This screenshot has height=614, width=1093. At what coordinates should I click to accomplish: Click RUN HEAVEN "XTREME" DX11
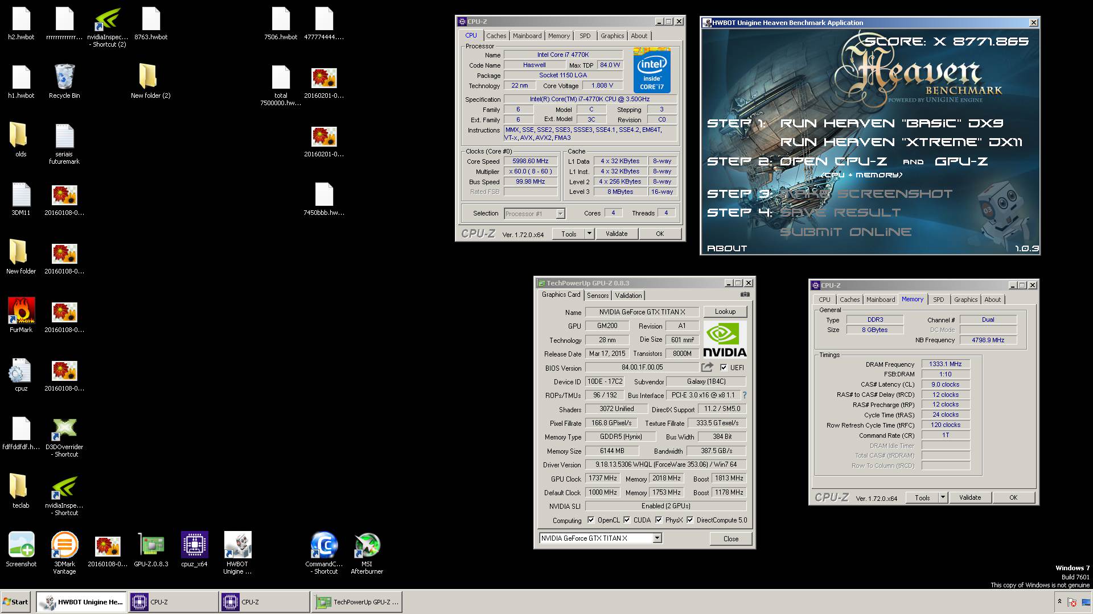(x=902, y=142)
